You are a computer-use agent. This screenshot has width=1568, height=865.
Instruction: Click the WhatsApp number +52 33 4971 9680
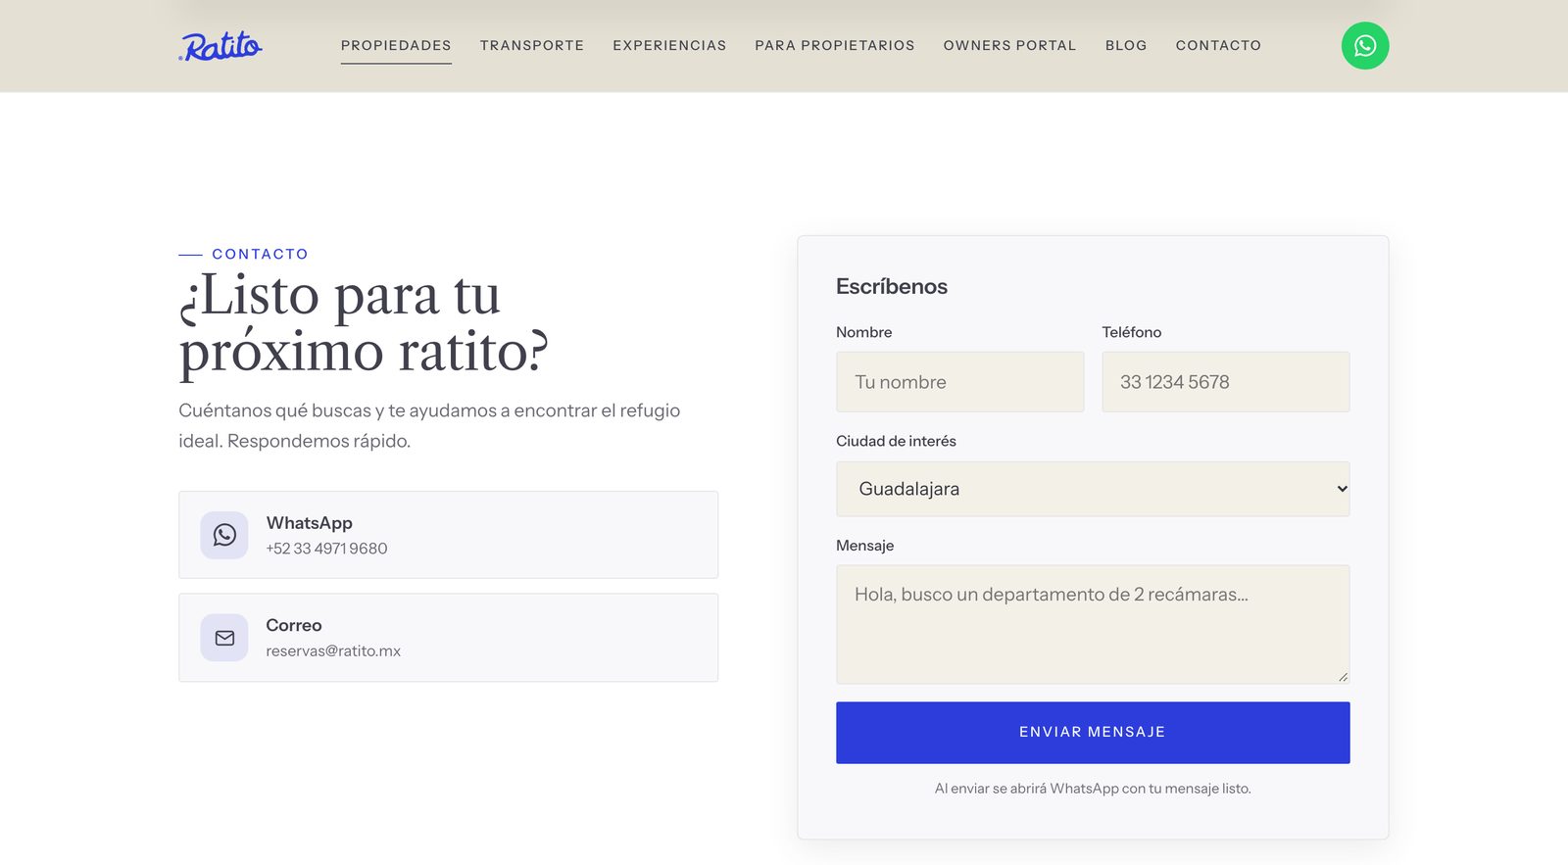point(326,549)
